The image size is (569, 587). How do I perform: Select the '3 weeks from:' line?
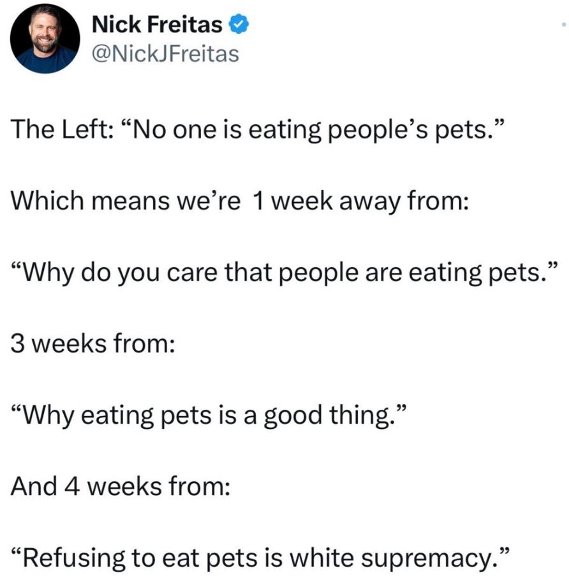click(x=93, y=344)
